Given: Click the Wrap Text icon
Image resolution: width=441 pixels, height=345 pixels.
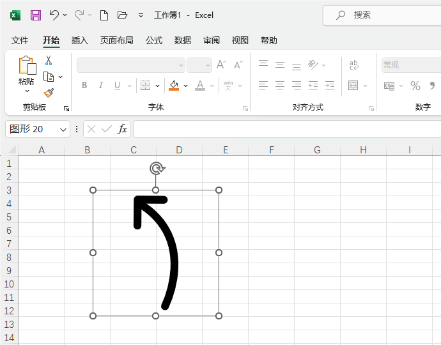Looking at the screenshot, I should pyautogui.click(x=354, y=65).
